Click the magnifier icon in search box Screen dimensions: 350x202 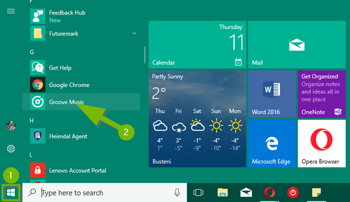click(32, 192)
